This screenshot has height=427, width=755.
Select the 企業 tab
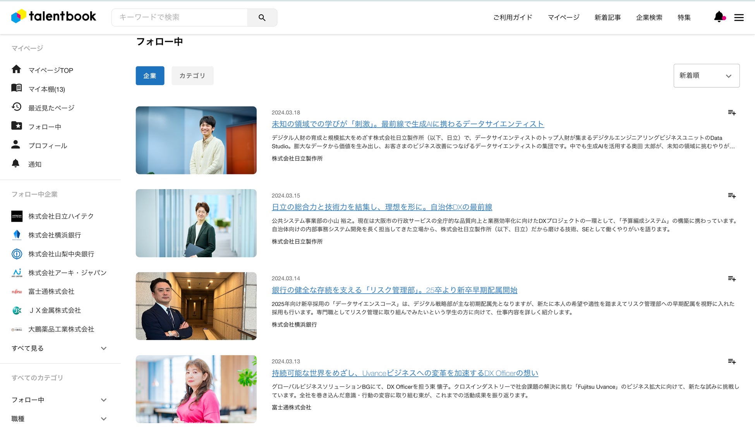coord(150,76)
